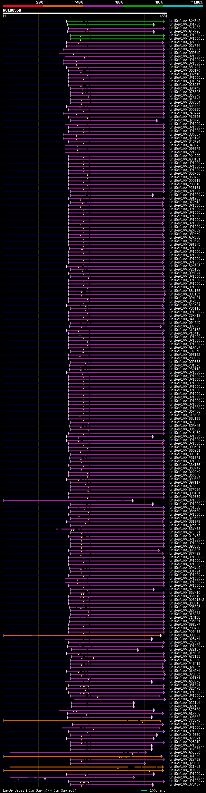Select label UniRef100_Q19BK2
This screenshot has width=206, height=793.
[x=185, y=99]
